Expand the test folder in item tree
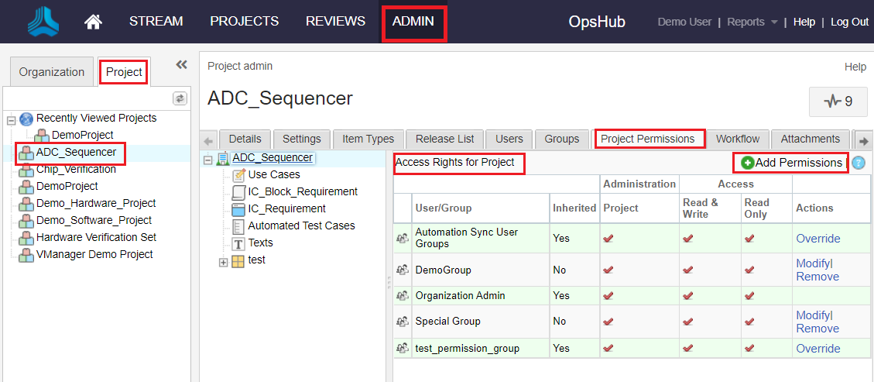874x382 pixels. [224, 262]
